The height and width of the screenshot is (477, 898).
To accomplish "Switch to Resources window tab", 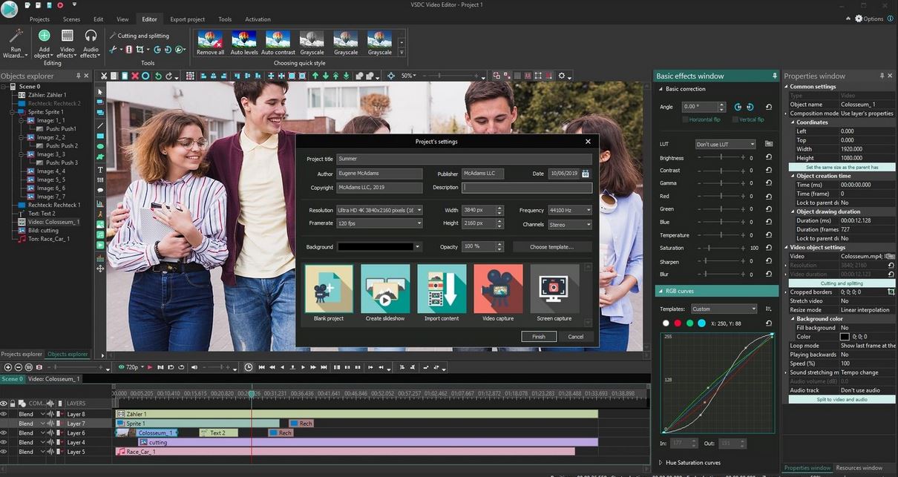I will (859, 468).
